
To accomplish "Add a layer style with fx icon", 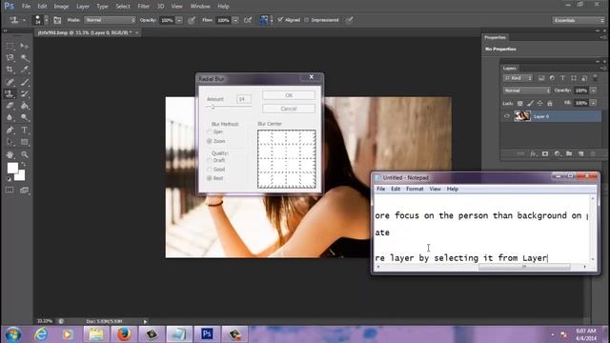I will (533, 154).
